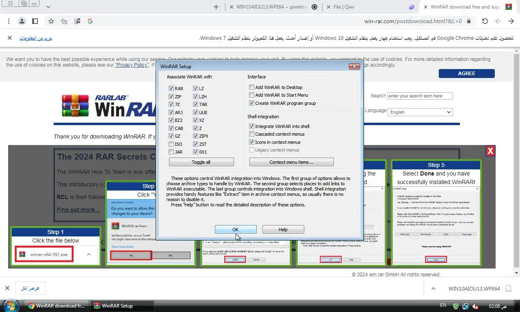Toggle the Chrome side panel icon
This screenshot has height=312, width=520.
coord(35,21)
